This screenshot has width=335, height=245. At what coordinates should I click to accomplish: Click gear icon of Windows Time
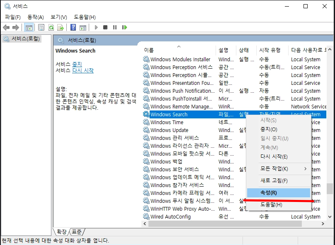[x=146, y=122]
